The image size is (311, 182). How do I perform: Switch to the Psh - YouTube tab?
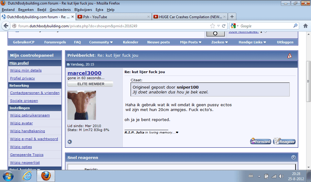[x=113, y=17]
